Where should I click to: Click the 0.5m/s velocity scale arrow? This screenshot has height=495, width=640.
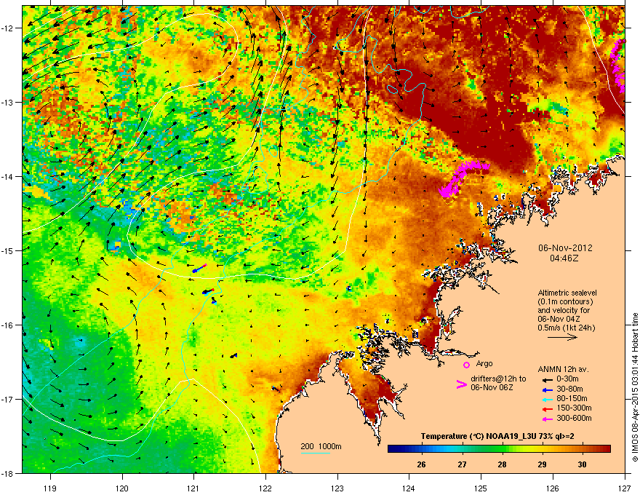[562, 337]
